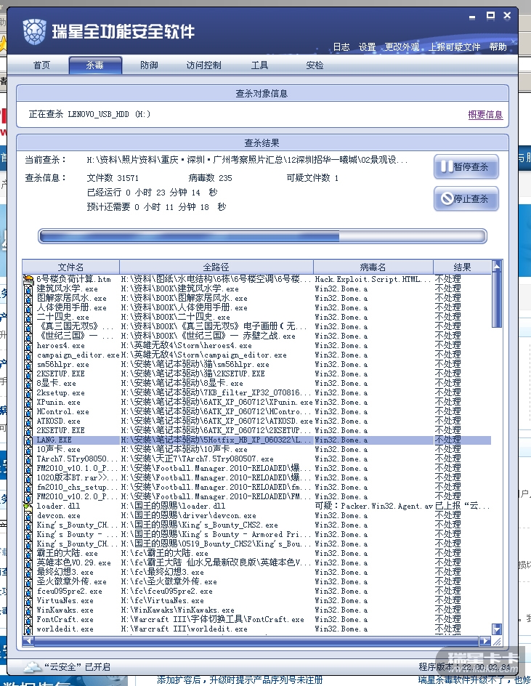Click the window resize grip corner
This screenshot has height=686, width=531.
(x=498, y=642)
